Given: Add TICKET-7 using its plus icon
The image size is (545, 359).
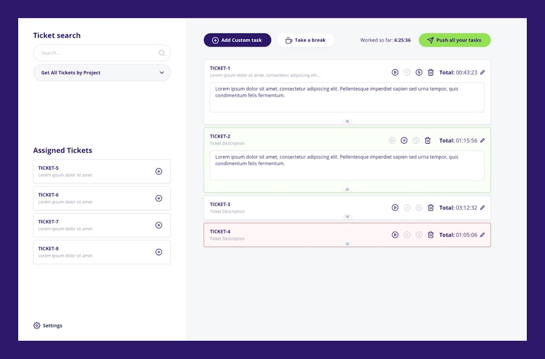Looking at the screenshot, I should (159, 225).
